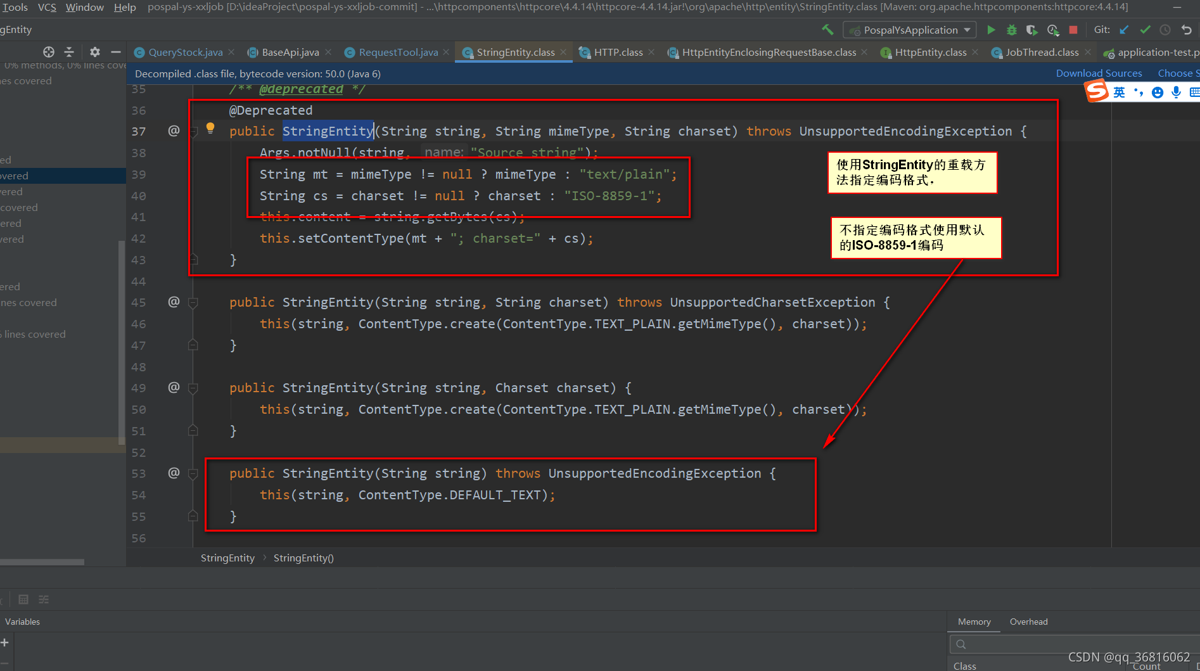Screen dimensions: 1200x671
Task: Close the StringEntity.class tab
Action: (x=563, y=52)
